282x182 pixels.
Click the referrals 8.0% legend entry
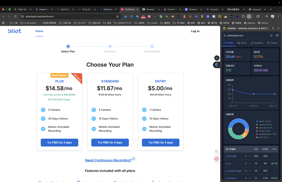click(x=264, y=128)
